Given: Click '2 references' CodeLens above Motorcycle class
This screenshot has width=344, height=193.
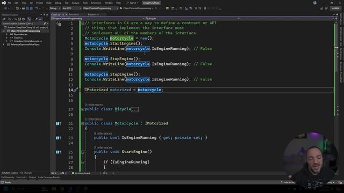Looking at the screenshot, I should pos(94,119).
